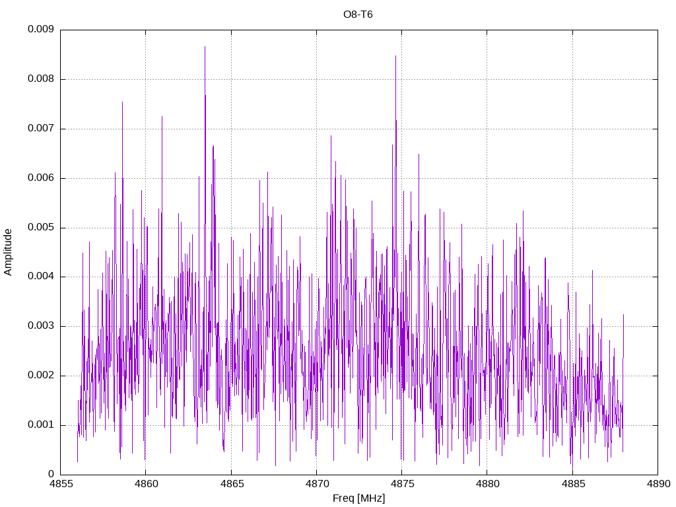Click the 0.006 y-axis tick label

pyautogui.click(x=41, y=178)
